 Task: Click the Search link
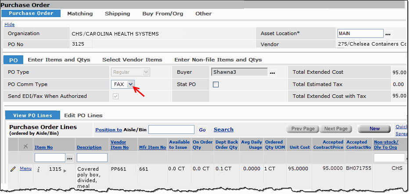coord(223,129)
